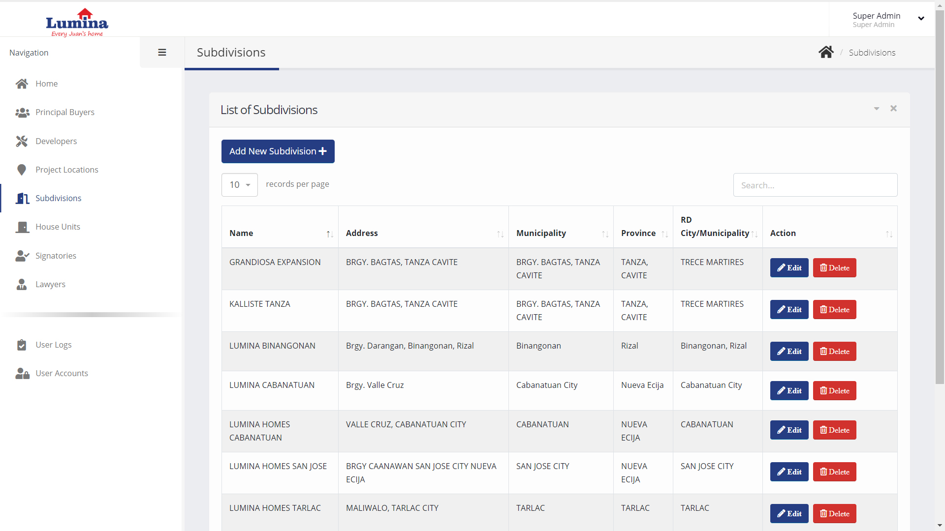
Task: Click the hamburger menu icon to collapse navigation
Action: 162,53
